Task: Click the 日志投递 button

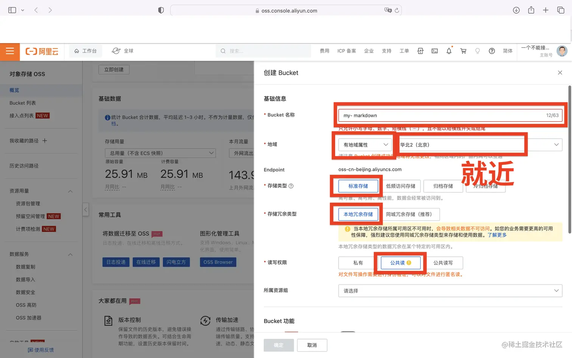Action: point(116,262)
